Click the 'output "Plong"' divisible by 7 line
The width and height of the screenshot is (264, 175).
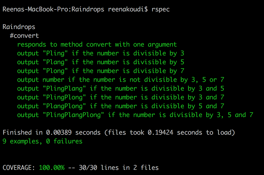tap(101, 71)
